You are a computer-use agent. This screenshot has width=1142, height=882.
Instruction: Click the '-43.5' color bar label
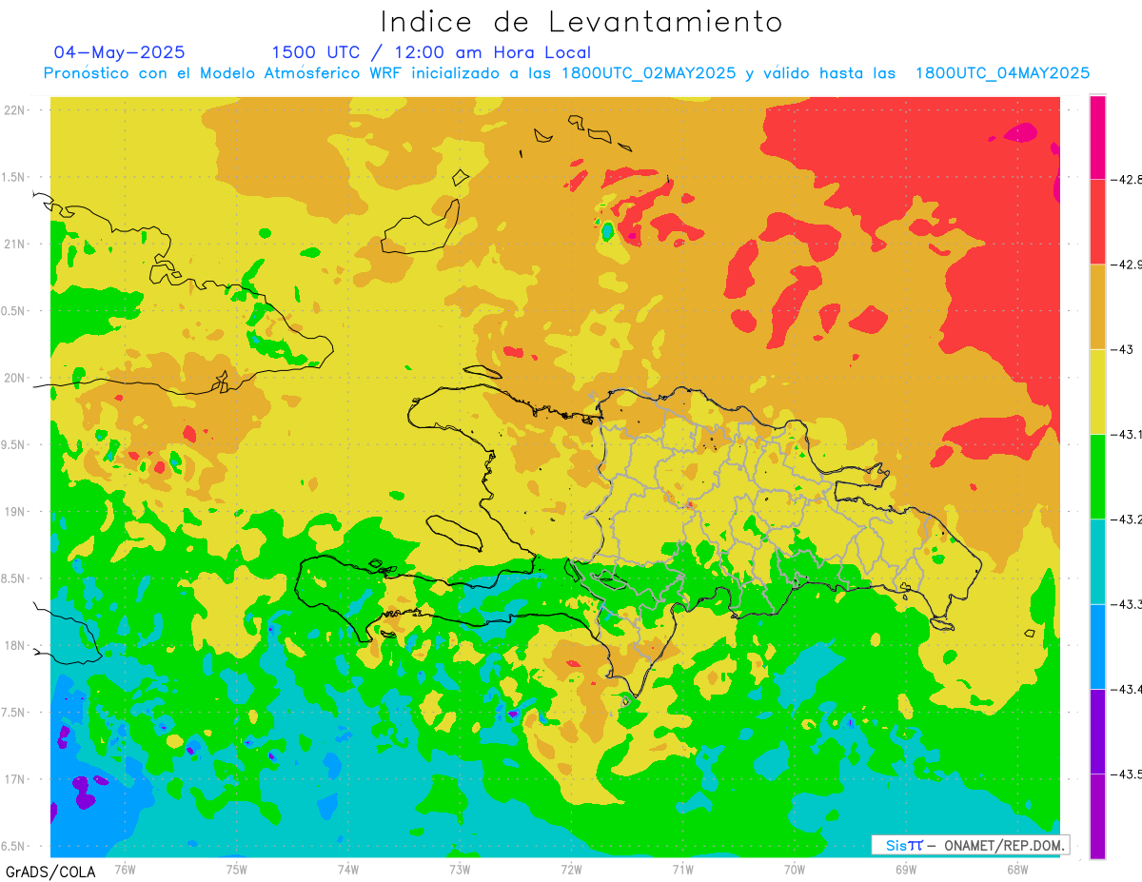click(x=1126, y=774)
